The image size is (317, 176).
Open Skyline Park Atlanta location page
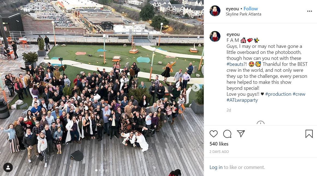(243, 14)
